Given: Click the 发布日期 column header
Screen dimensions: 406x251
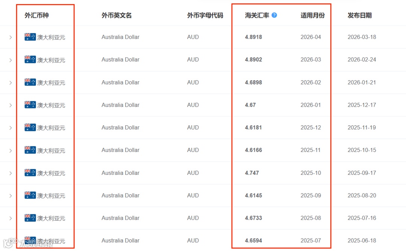Looking at the screenshot, I should [359, 15].
